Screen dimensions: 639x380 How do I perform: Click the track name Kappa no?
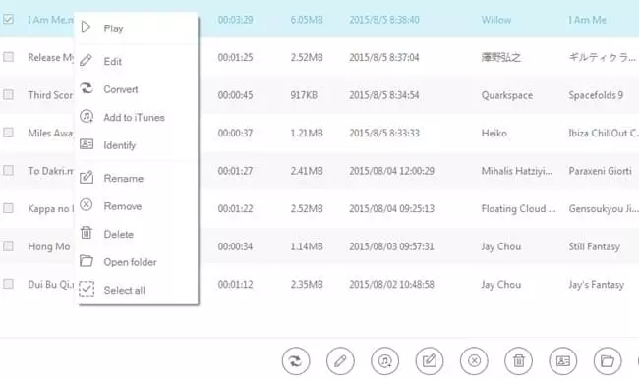pos(51,209)
